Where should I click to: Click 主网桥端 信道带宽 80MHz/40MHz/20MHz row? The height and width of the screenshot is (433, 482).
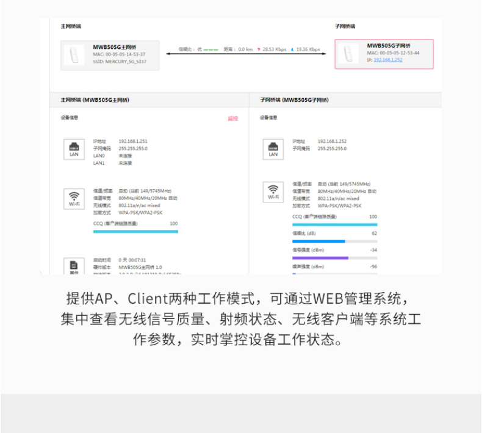(135, 198)
